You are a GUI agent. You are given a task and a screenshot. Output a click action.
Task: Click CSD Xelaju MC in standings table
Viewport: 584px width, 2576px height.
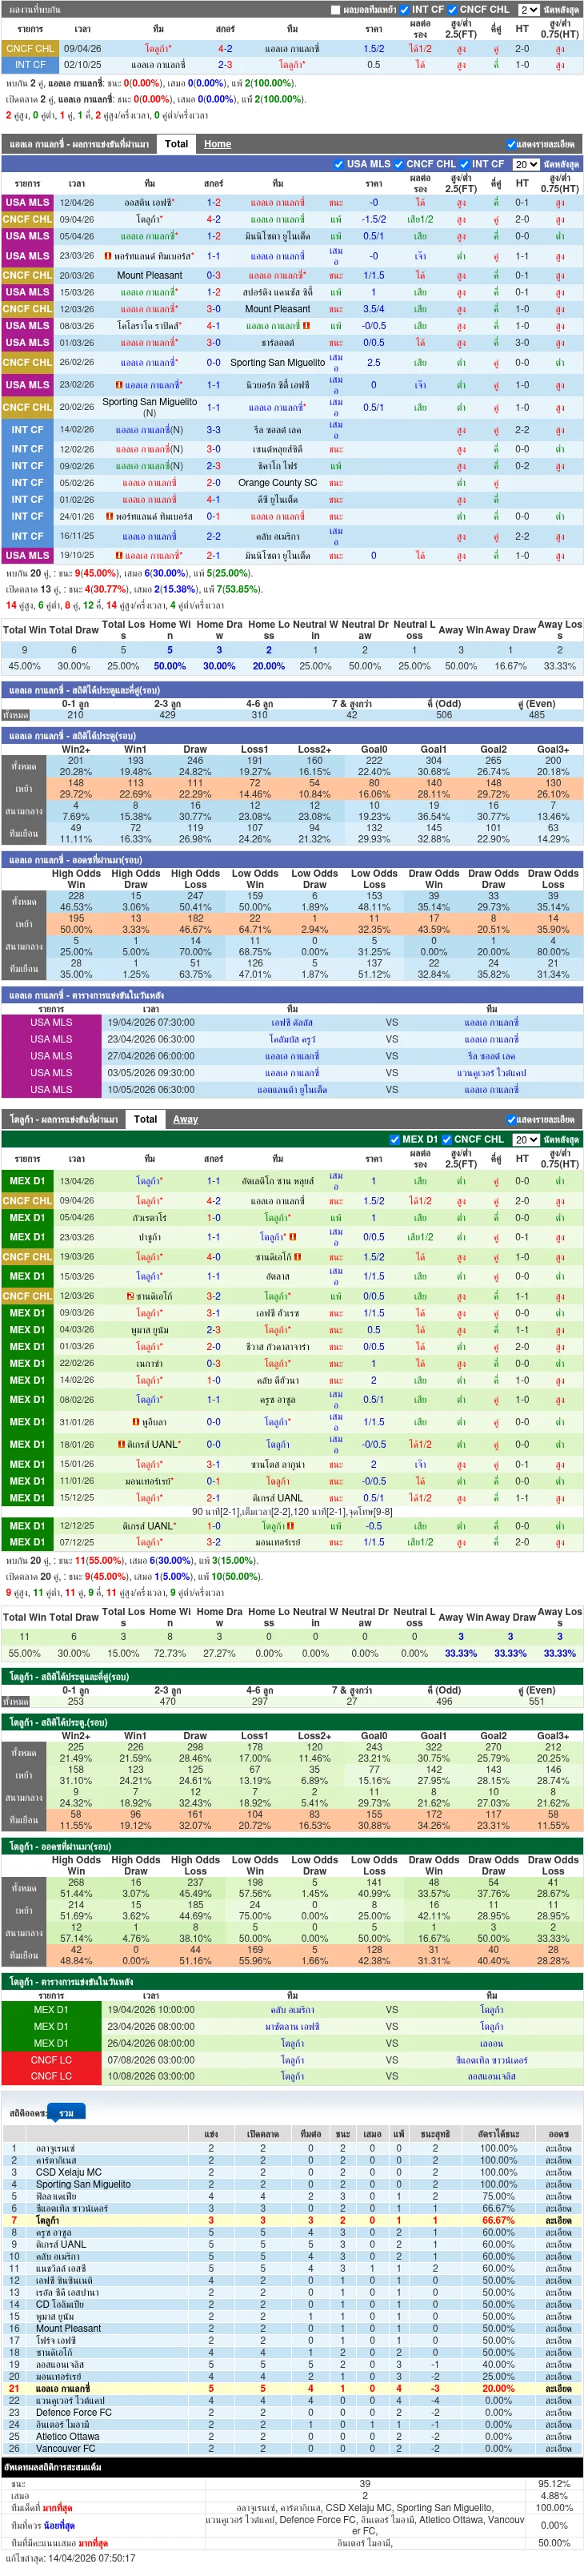click(68, 2172)
